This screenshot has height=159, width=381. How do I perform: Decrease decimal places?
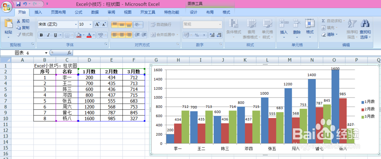[x=219, y=35]
